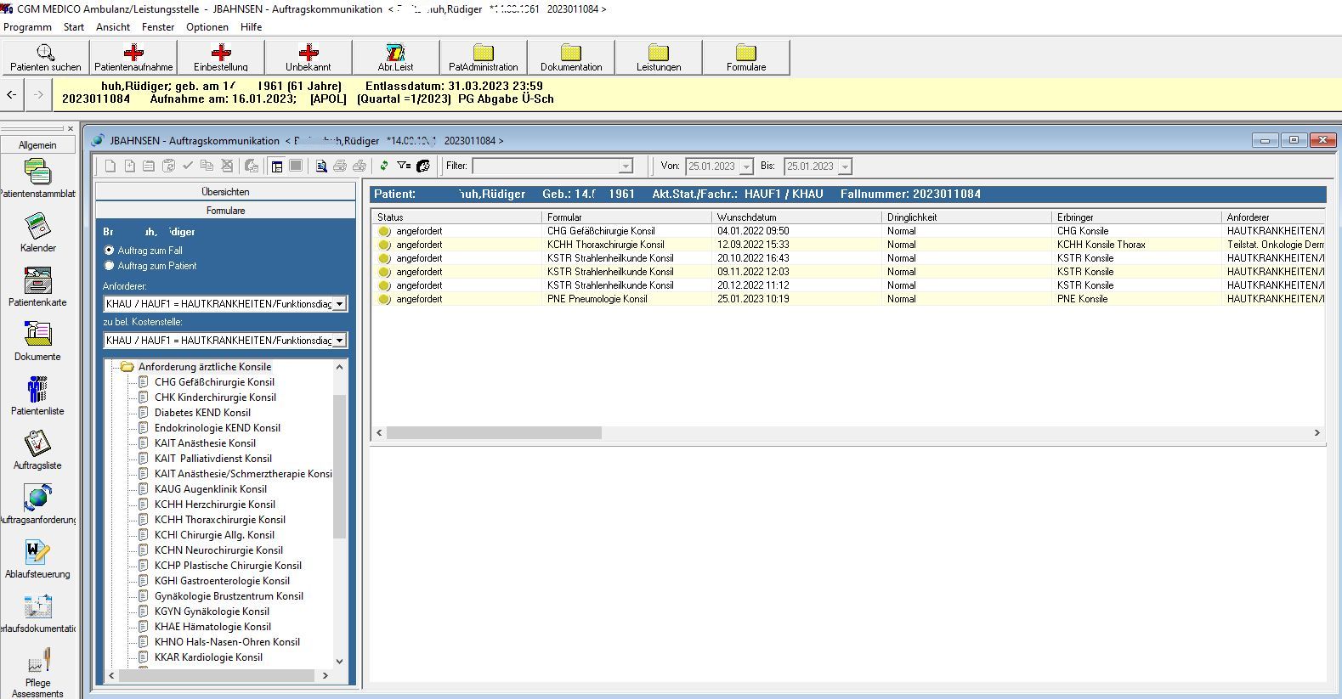Open the Ansicht menu

pos(113,26)
